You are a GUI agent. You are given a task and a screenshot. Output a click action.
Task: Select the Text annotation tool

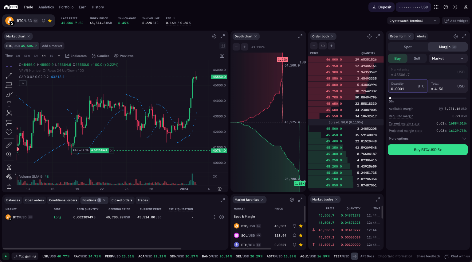pyautogui.click(x=9, y=104)
